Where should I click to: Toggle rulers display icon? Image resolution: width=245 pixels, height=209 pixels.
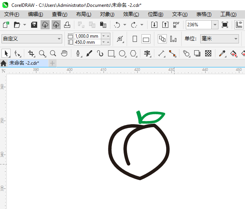[239, 25]
